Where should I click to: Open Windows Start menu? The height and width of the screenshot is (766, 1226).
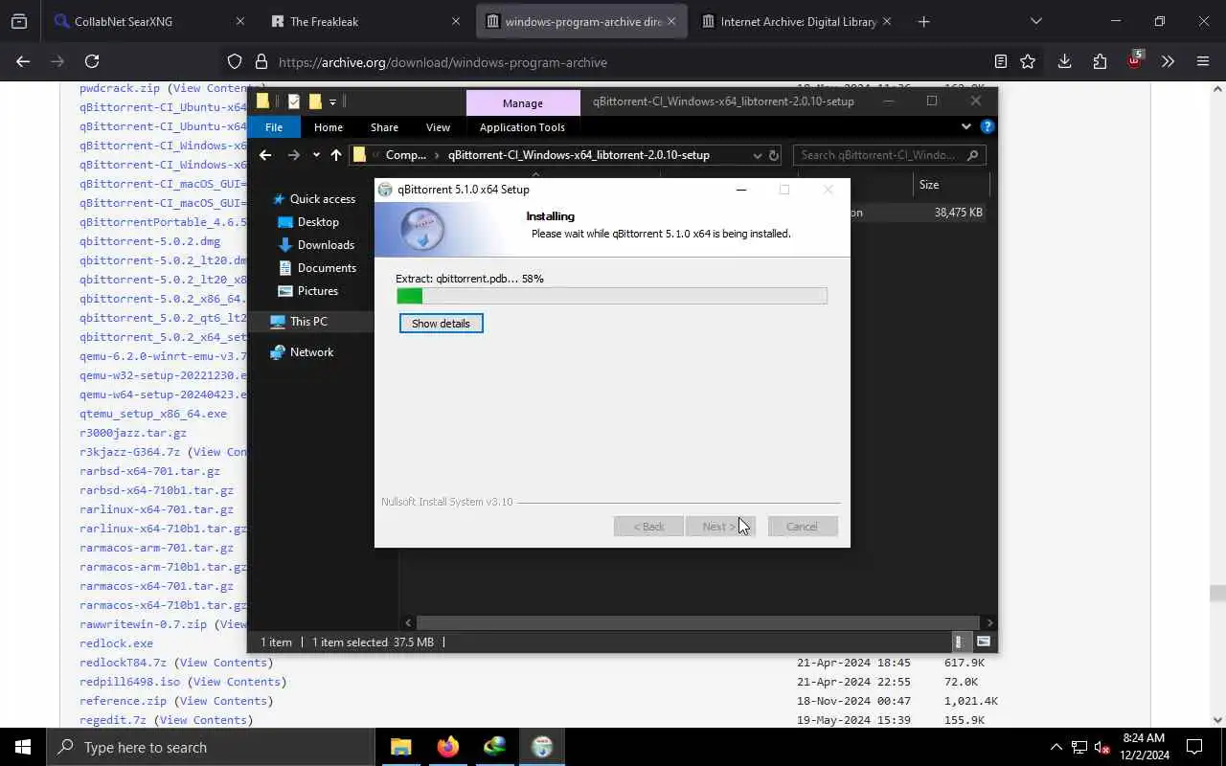click(23, 747)
